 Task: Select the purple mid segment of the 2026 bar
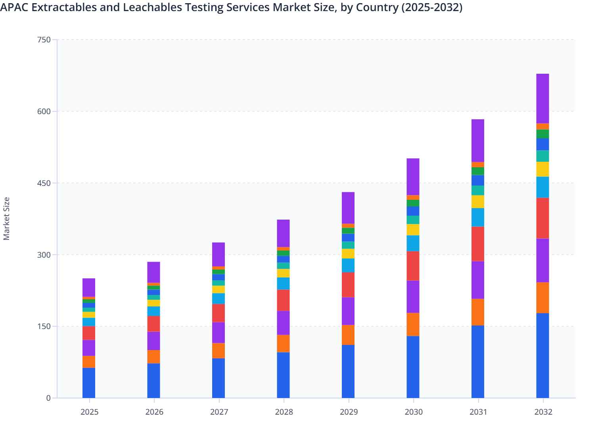point(154,341)
